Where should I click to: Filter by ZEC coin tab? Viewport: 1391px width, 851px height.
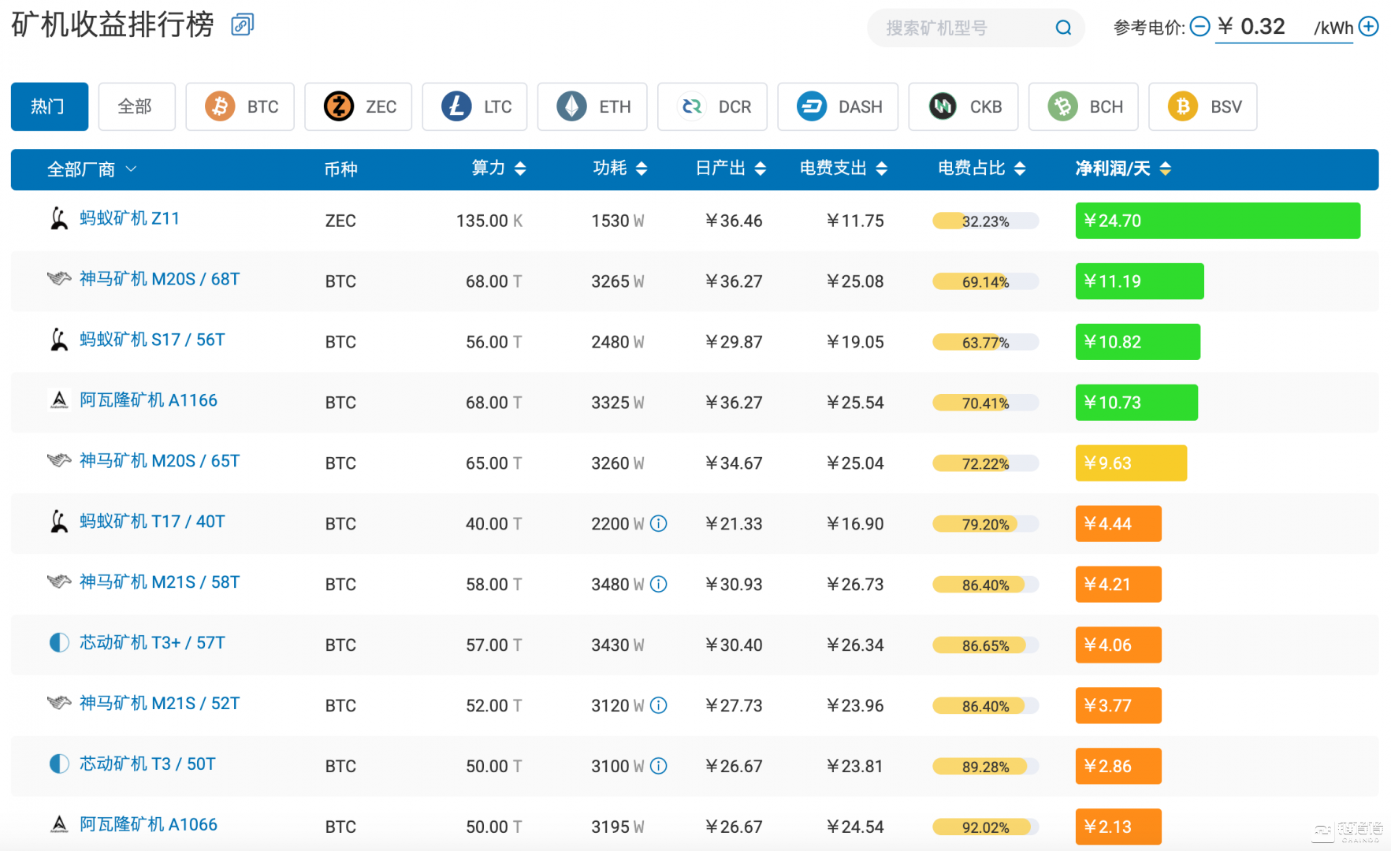pos(359,106)
